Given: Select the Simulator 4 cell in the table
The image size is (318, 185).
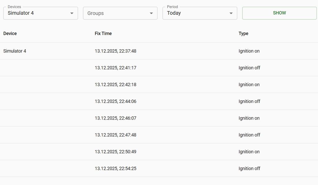Looking at the screenshot, I should pyautogui.click(x=15, y=51).
